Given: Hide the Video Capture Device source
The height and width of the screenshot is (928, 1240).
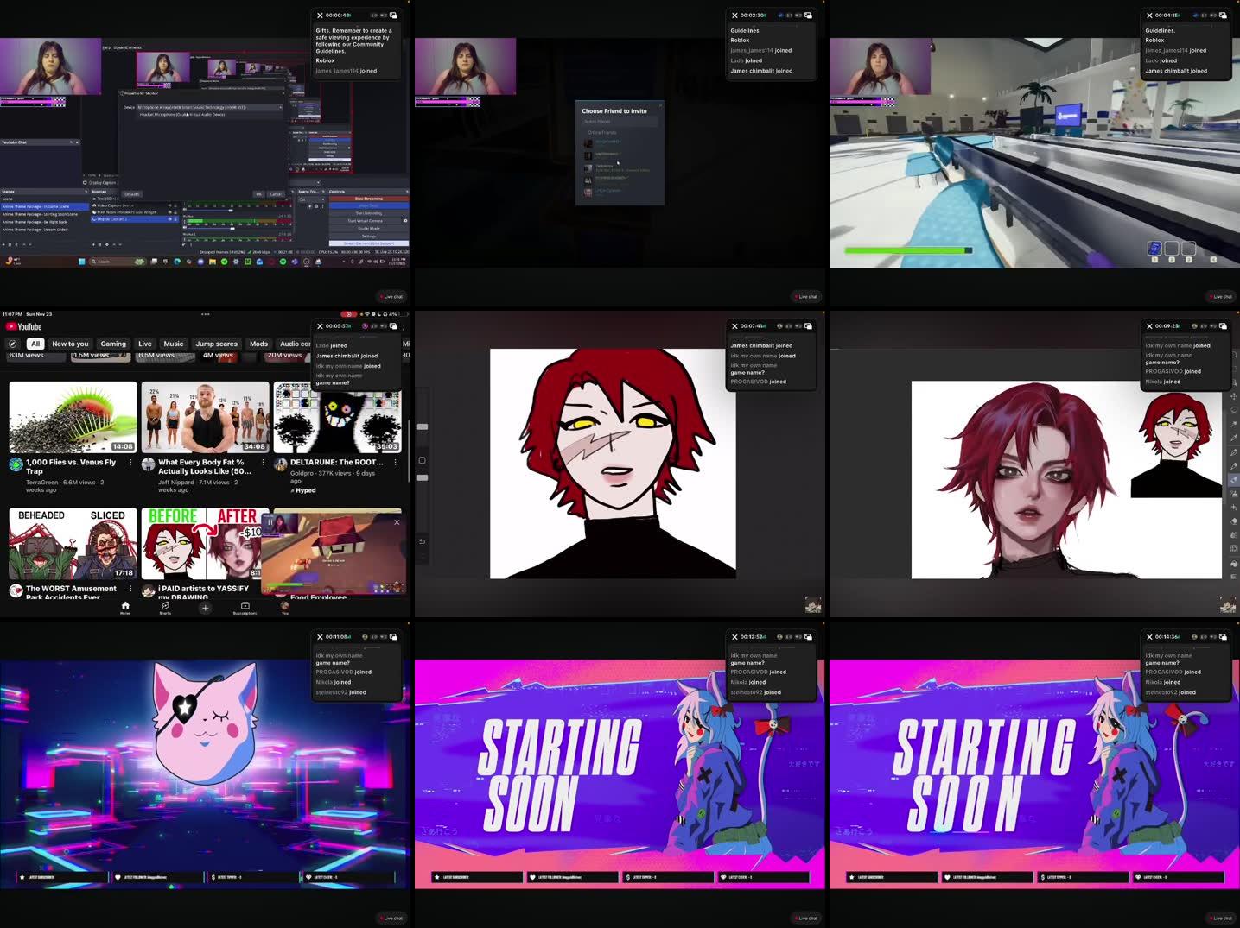Looking at the screenshot, I should point(169,205).
